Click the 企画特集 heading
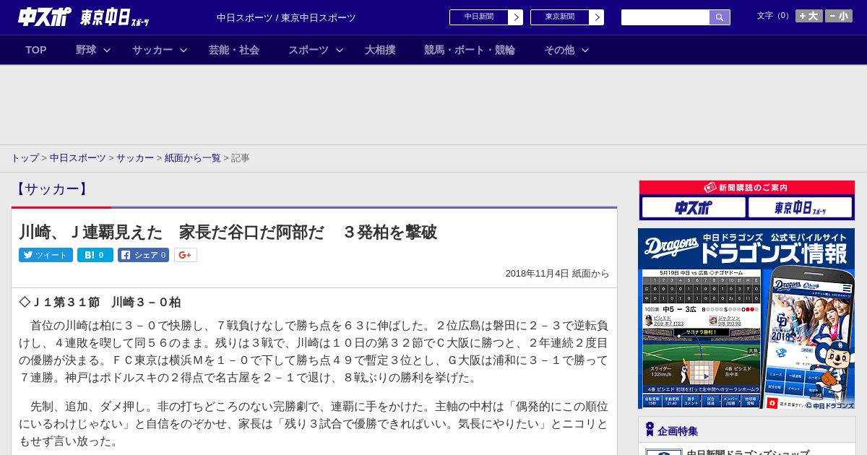This screenshot has height=455, width=867. click(x=678, y=431)
